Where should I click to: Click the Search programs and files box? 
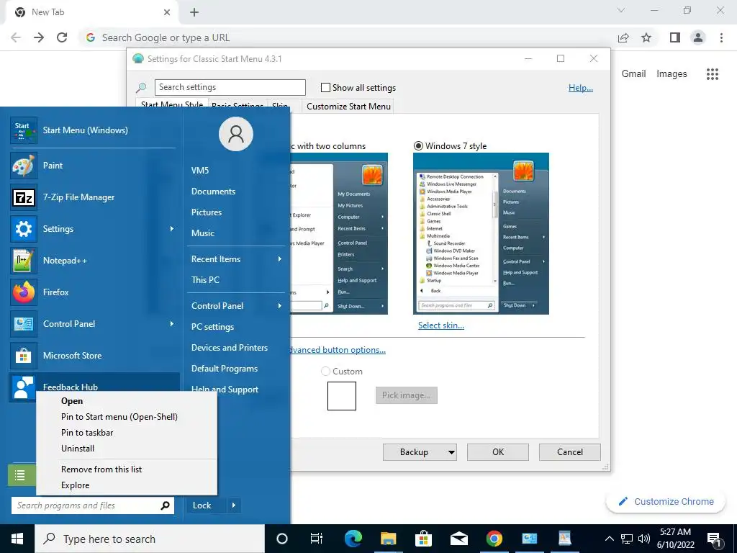[93, 505]
